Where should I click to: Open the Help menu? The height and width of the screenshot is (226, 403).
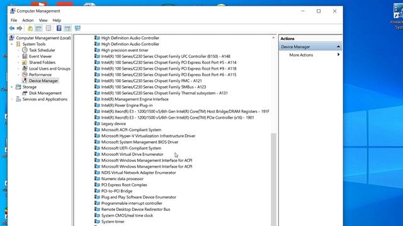tap(57, 20)
